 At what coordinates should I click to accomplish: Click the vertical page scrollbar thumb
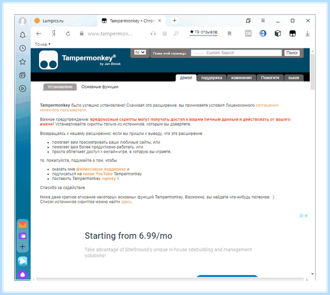312,72
